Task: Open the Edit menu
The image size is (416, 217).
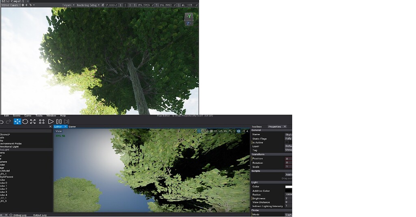Action: pos(6,116)
